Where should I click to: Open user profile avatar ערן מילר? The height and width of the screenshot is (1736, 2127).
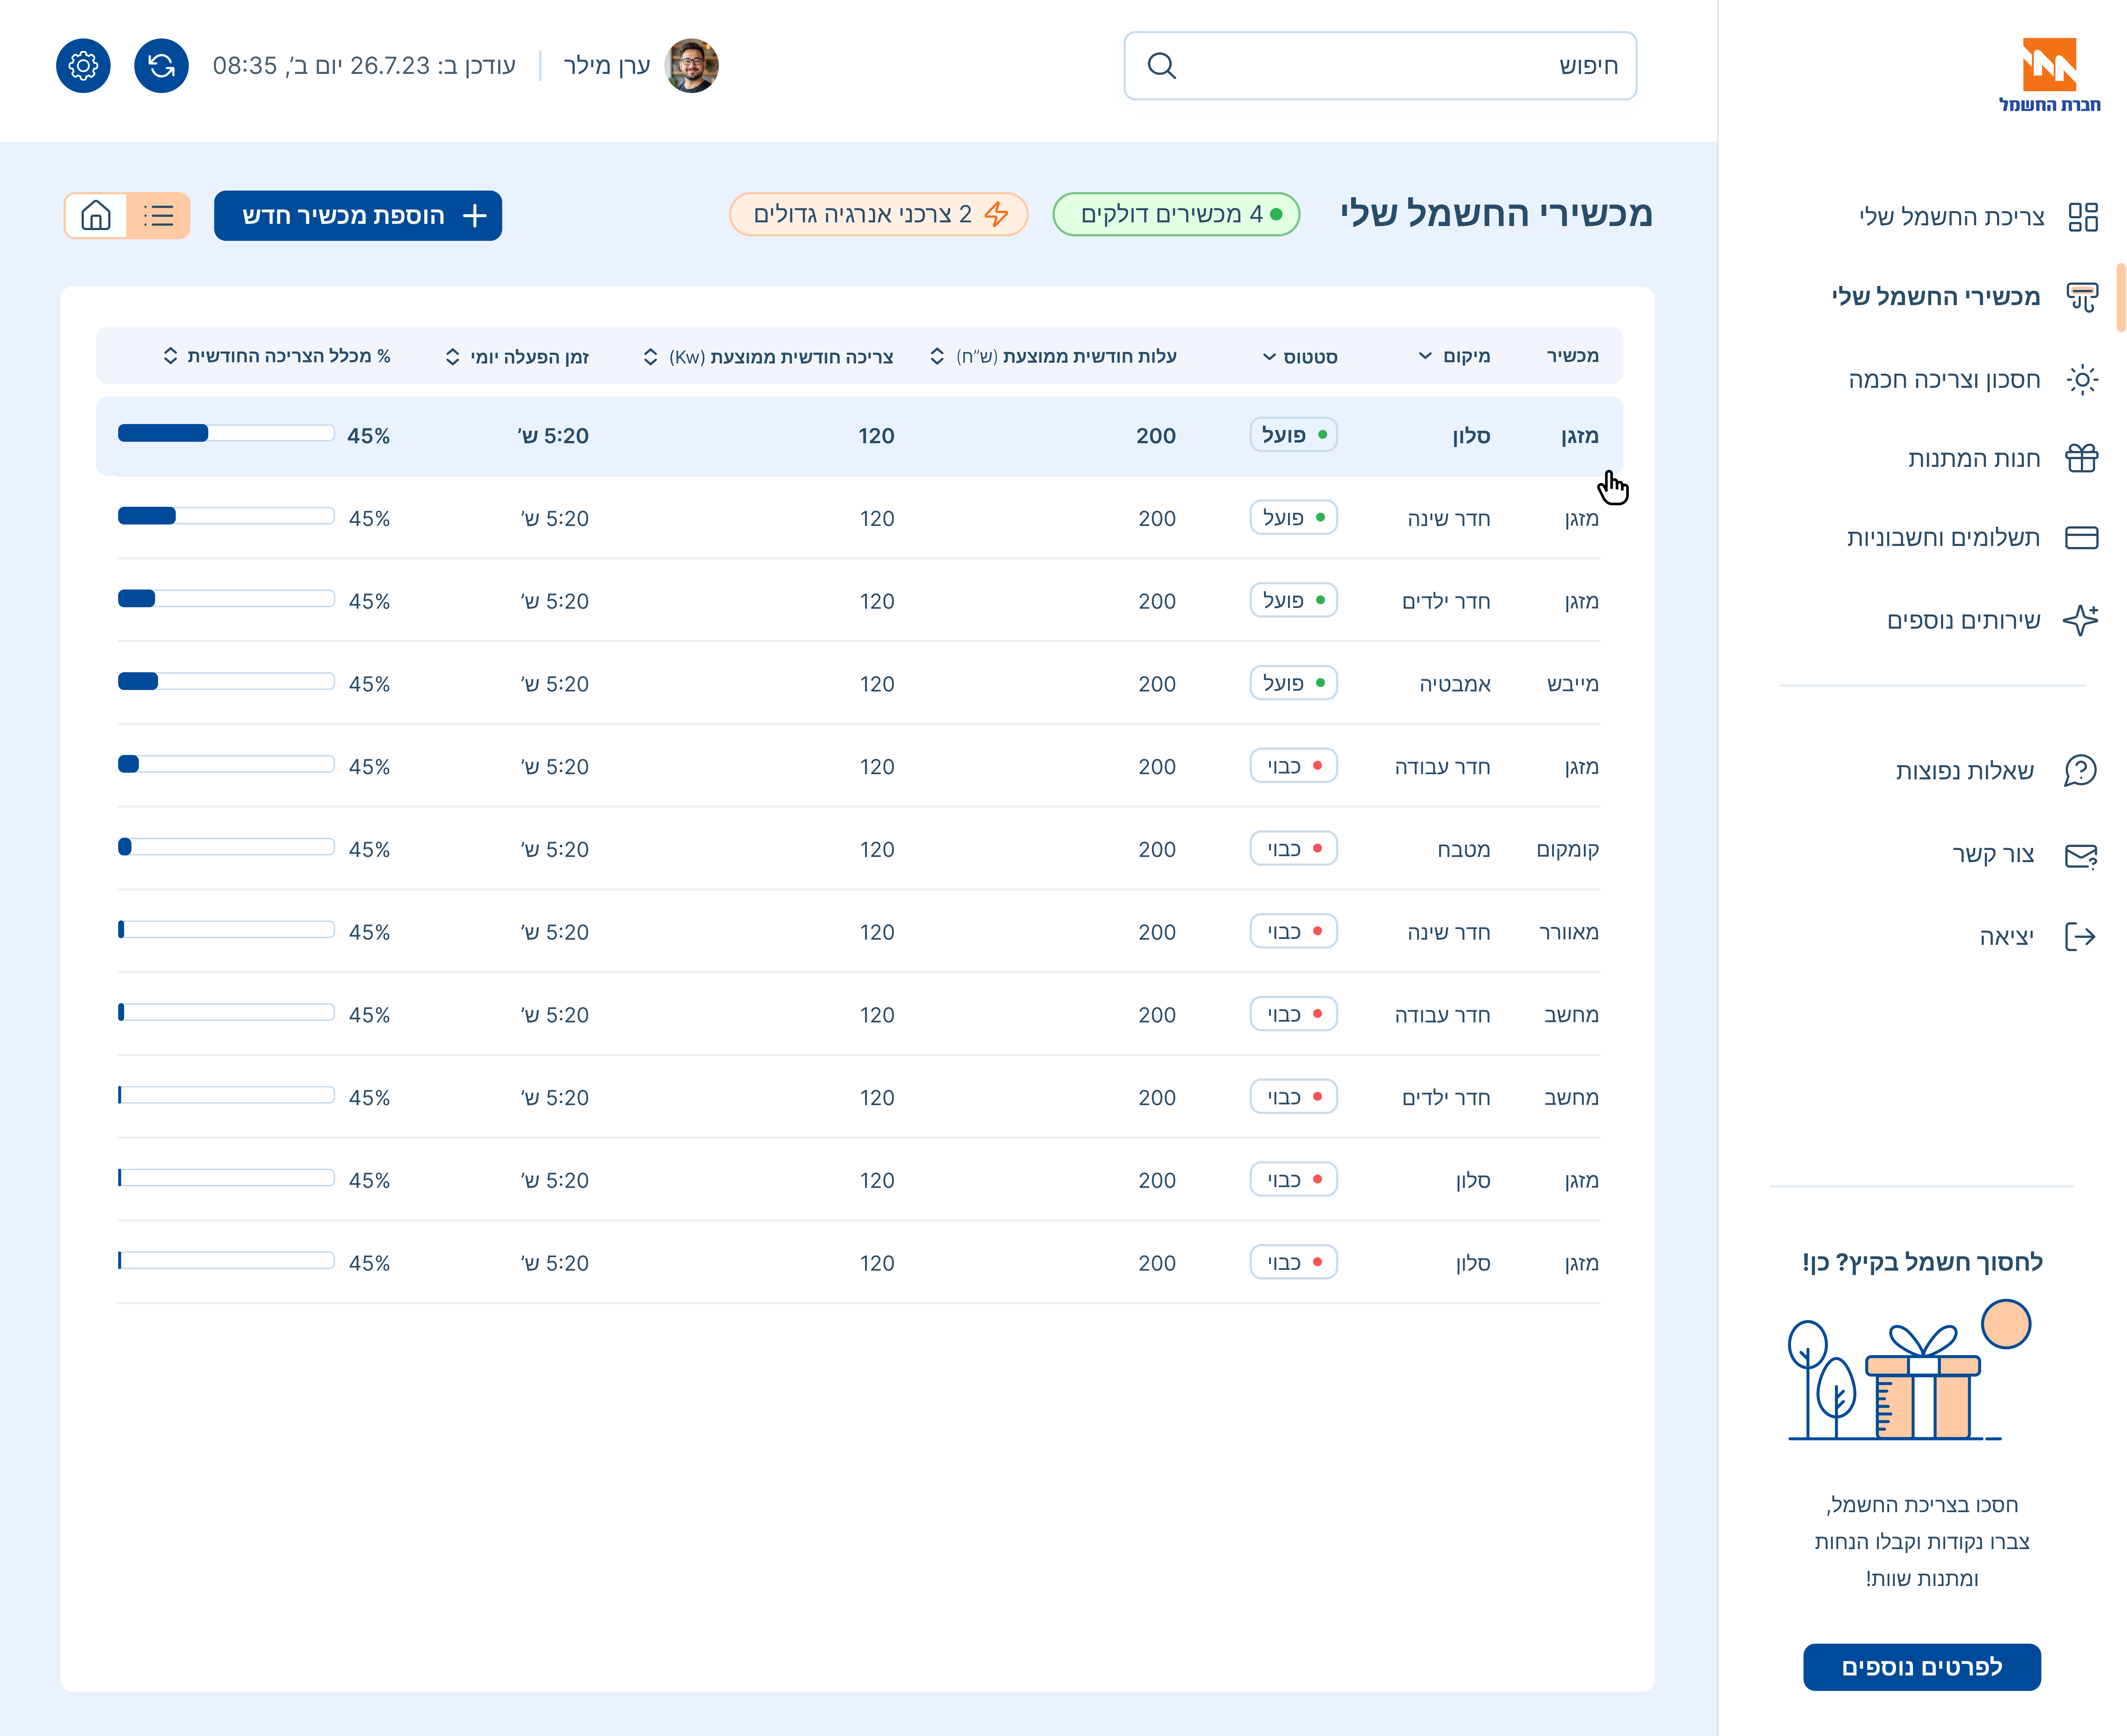point(692,66)
